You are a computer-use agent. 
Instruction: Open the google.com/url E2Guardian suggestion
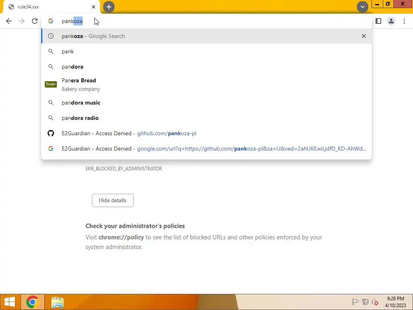(x=206, y=149)
